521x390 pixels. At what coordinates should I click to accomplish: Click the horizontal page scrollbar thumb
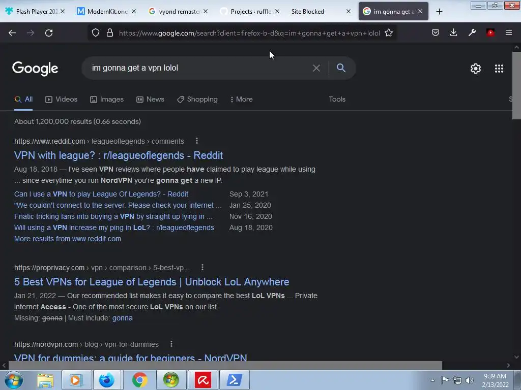(225, 366)
